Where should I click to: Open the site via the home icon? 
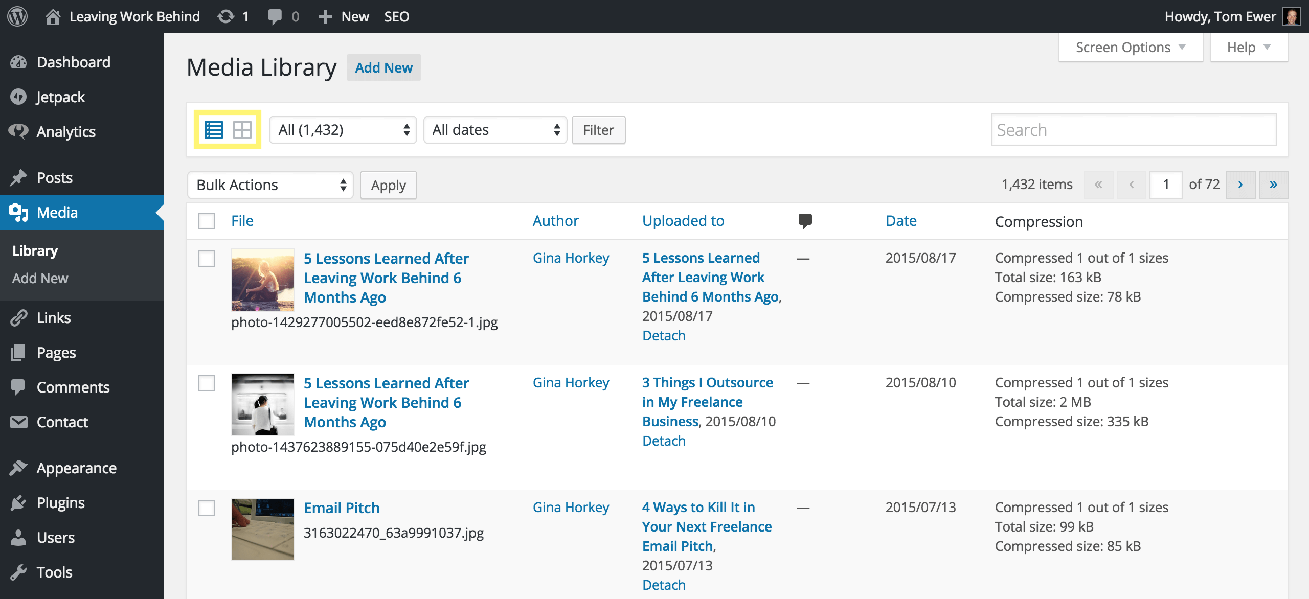54,16
